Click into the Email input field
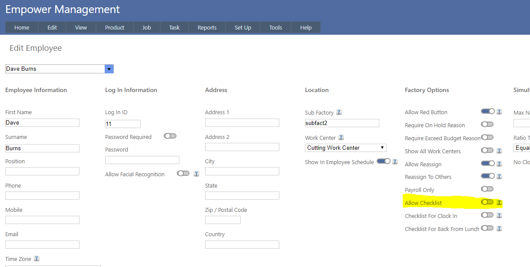The height and width of the screenshot is (267, 530). [42, 244]
